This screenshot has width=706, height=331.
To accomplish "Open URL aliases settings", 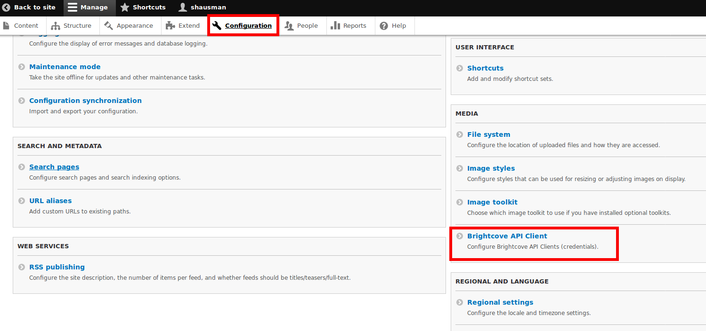I will (50, 200).
